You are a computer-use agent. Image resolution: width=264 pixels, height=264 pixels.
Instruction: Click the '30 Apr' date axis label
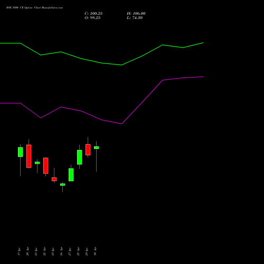click(x=95, y=251)
